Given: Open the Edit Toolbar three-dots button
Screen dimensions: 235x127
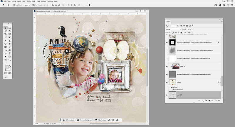Looking at the screenshot, I should (x=6, y=63).
